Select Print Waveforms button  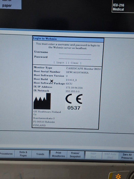[x=58, y=154]
